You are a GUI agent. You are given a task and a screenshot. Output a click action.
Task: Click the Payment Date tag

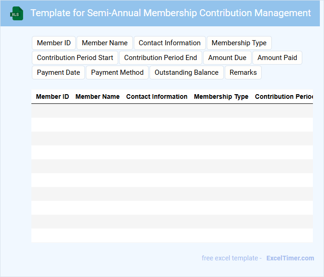point(58,72)
